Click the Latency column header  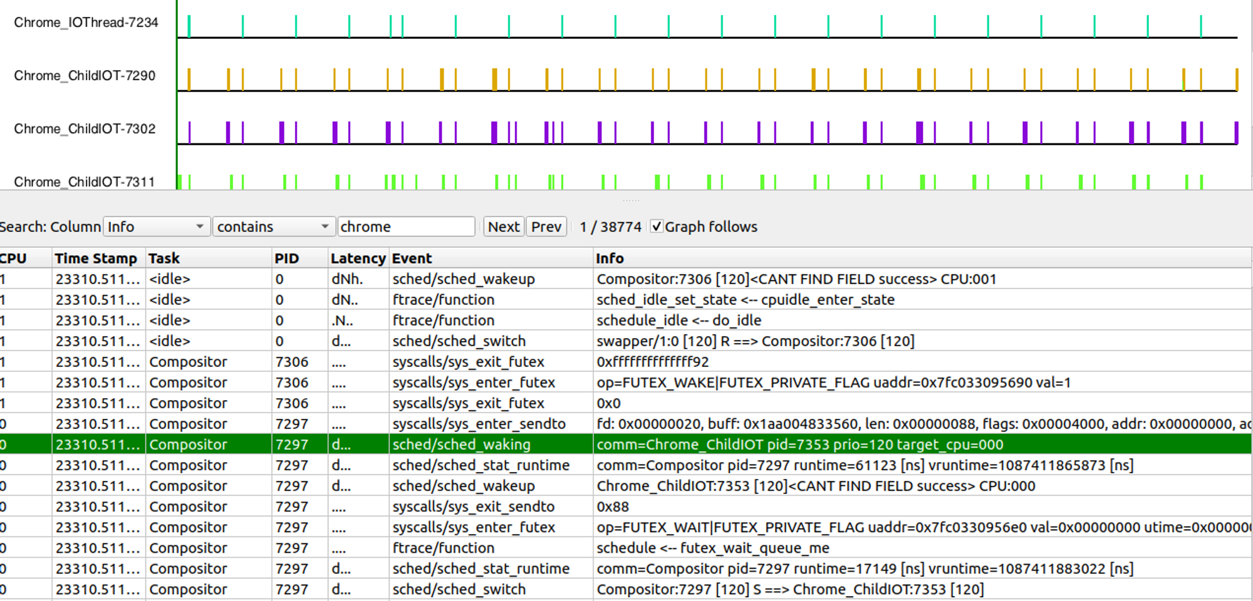[x=358, y=258]
